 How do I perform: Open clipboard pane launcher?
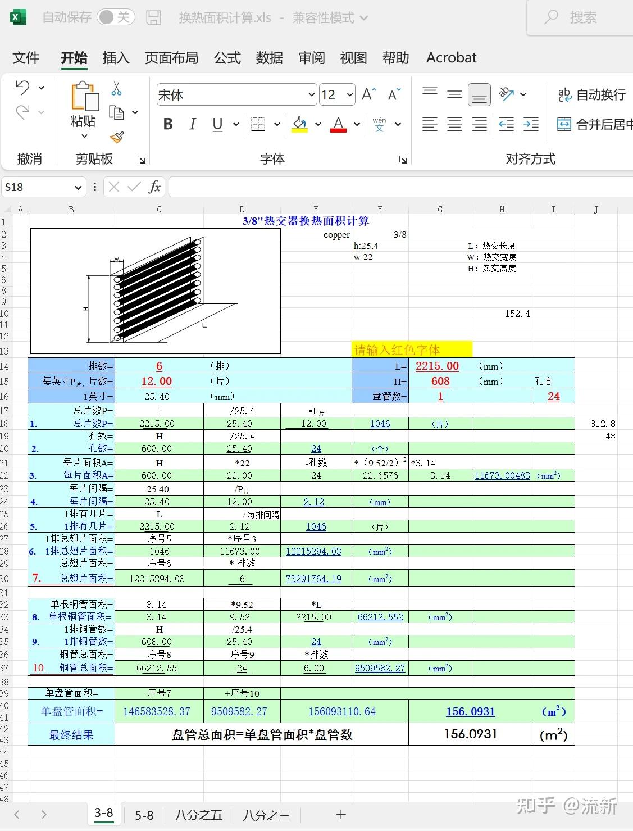click(x=142, y=160)
